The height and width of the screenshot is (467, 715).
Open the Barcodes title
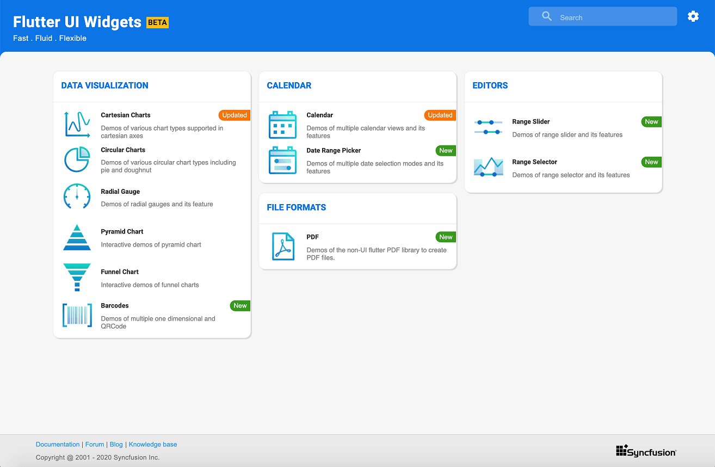coord(115,306)
